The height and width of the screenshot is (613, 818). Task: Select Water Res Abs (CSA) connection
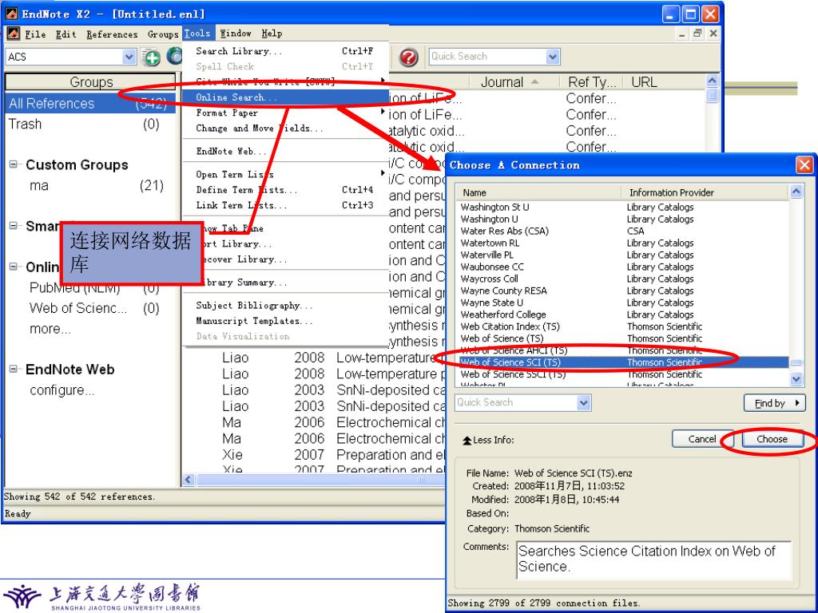click(x=622, y=231)
